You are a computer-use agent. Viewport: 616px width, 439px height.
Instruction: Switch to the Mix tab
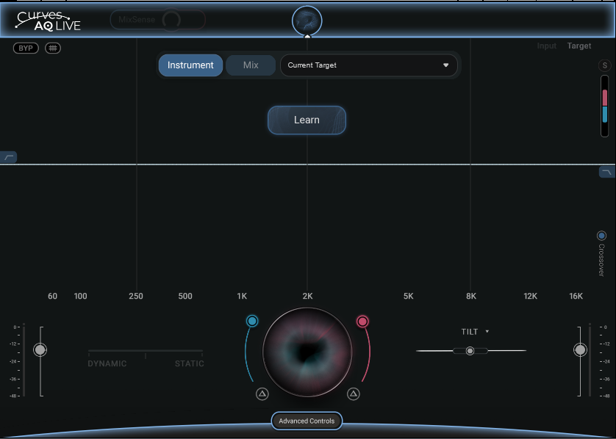250,65
